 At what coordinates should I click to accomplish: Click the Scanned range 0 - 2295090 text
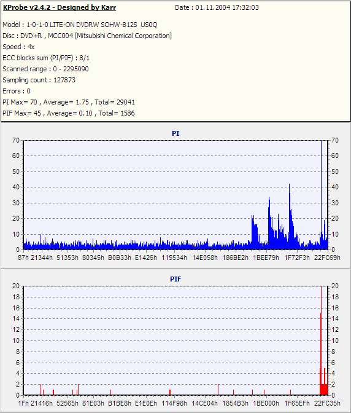45,69
